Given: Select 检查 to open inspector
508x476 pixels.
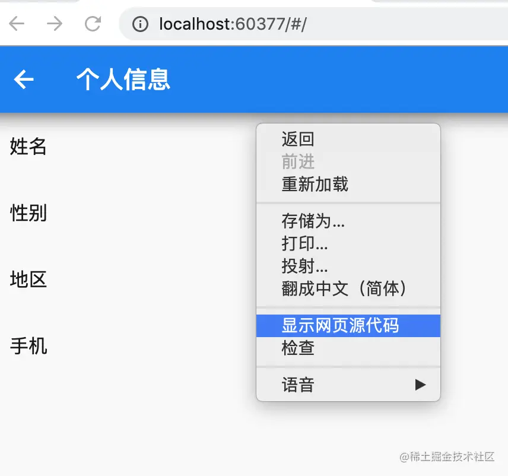Looking at the screenshot, I should coord(348,348).
